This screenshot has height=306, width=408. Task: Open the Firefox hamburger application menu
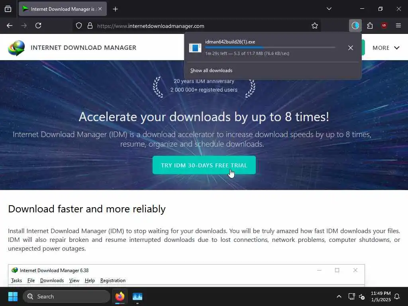(398, 25)
